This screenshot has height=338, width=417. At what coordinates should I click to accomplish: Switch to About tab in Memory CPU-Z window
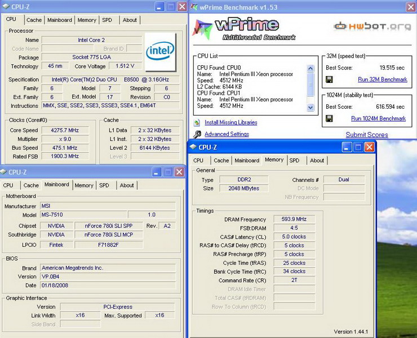tap(317, 161)
